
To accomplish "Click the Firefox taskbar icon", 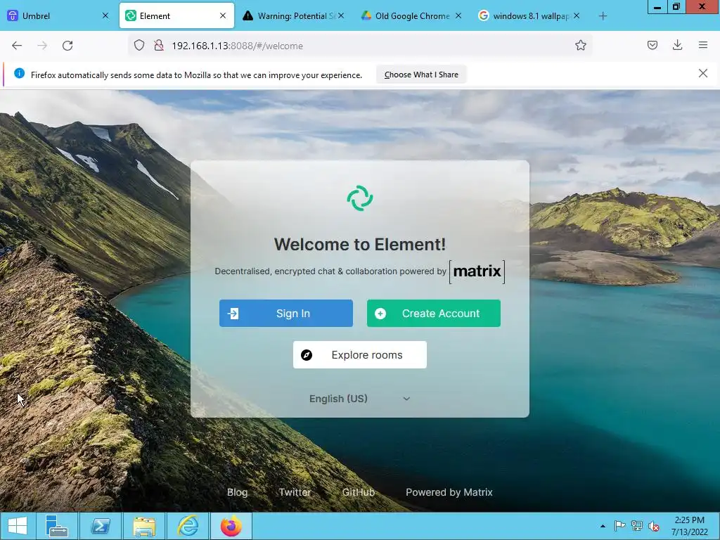I will (x=231, y=526).
